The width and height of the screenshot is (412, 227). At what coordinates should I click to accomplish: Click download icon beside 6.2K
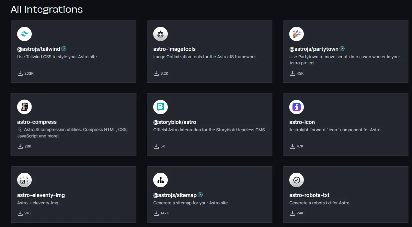(156, 73)
